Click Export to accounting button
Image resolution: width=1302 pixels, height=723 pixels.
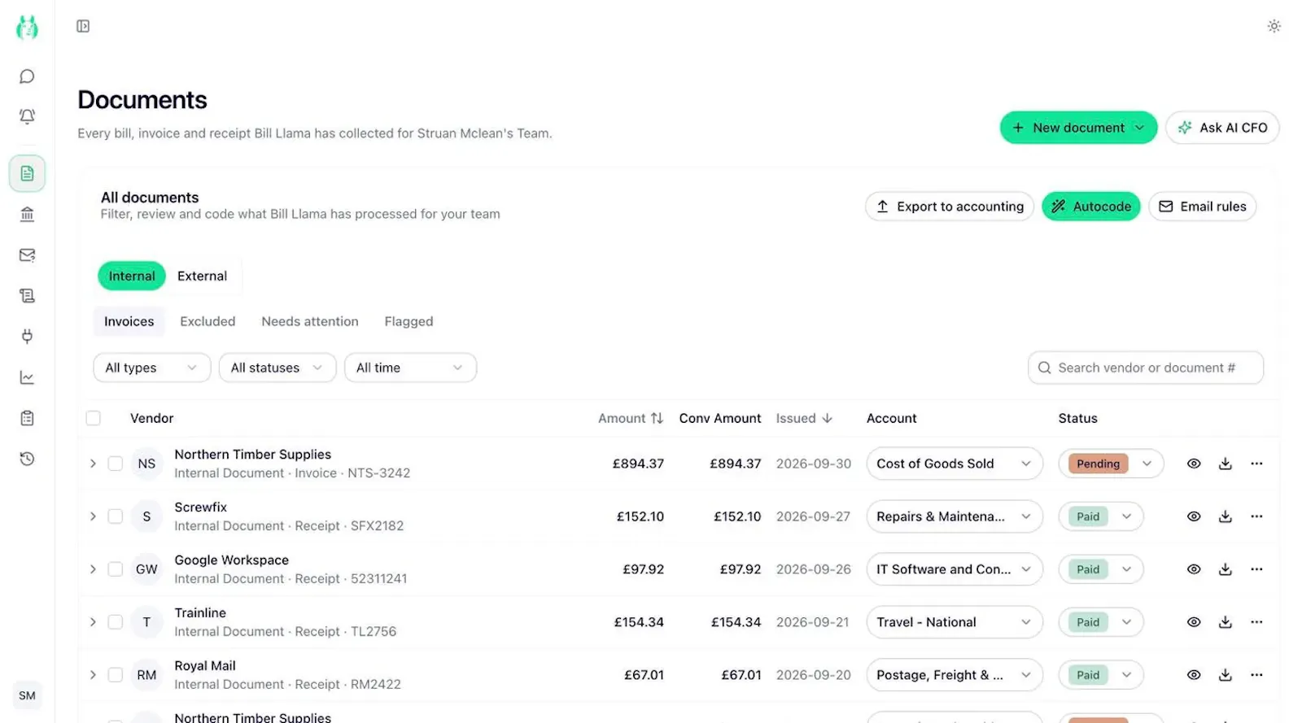tap(949, 207)
